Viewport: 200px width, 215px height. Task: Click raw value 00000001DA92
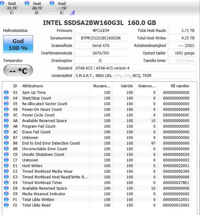176,205
